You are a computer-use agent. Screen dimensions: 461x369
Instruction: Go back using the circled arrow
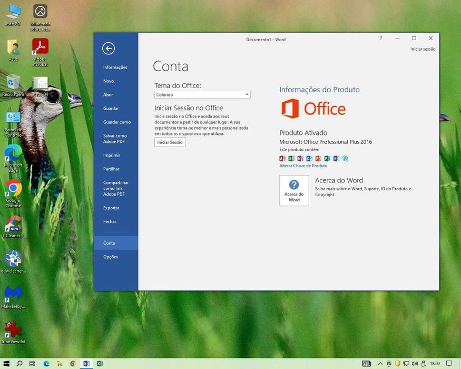[109, 48]
